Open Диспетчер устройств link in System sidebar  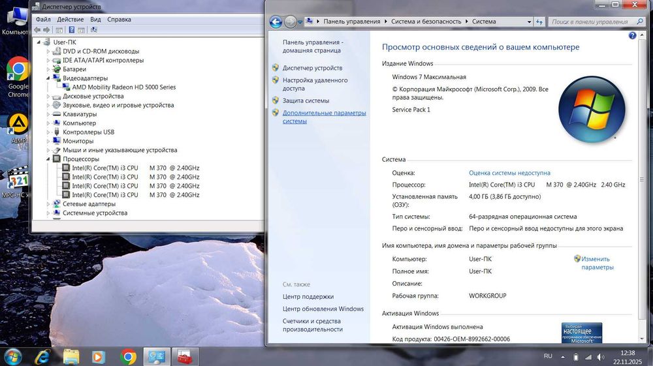click(x=312, y=68)
